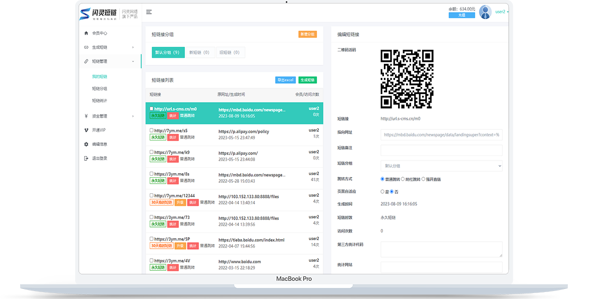
Task: Click the user2 avatar picture
Action: [x=485, y=12]
